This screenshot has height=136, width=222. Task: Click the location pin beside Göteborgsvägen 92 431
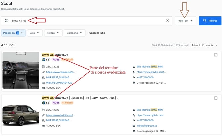coord(134,83)
